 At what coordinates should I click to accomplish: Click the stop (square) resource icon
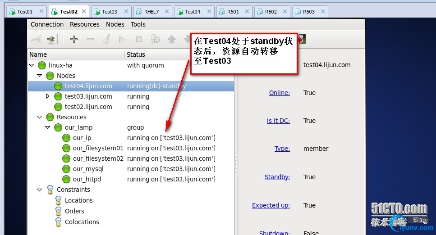pyautogui.click(x=139, y=39)
